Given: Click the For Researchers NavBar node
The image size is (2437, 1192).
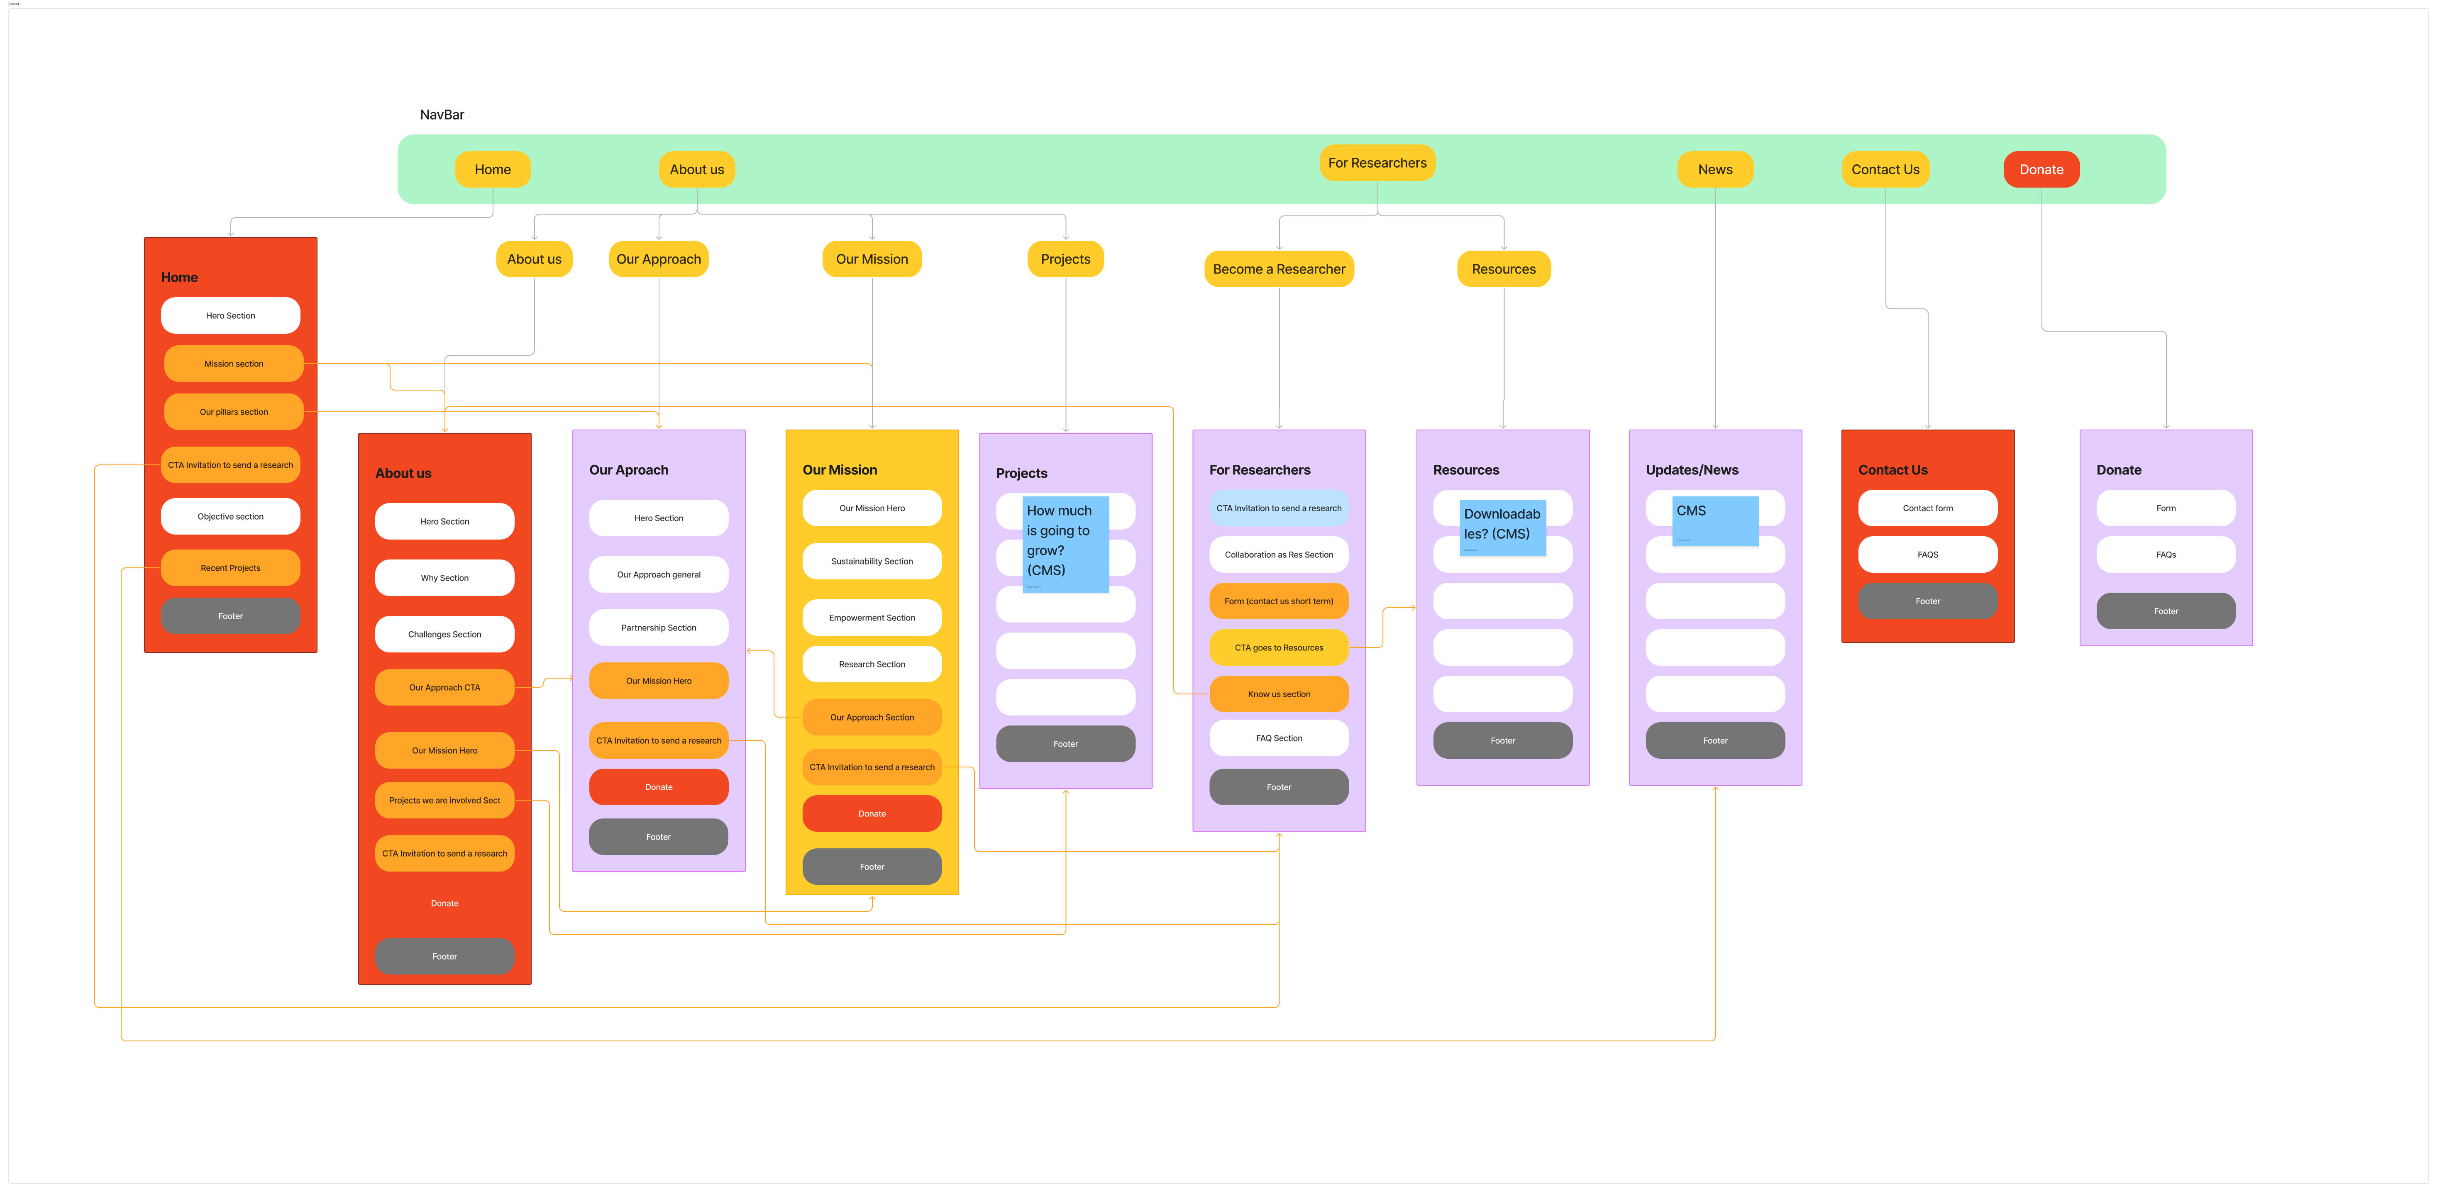Looking at the screenshot, I should point(1377,163).
